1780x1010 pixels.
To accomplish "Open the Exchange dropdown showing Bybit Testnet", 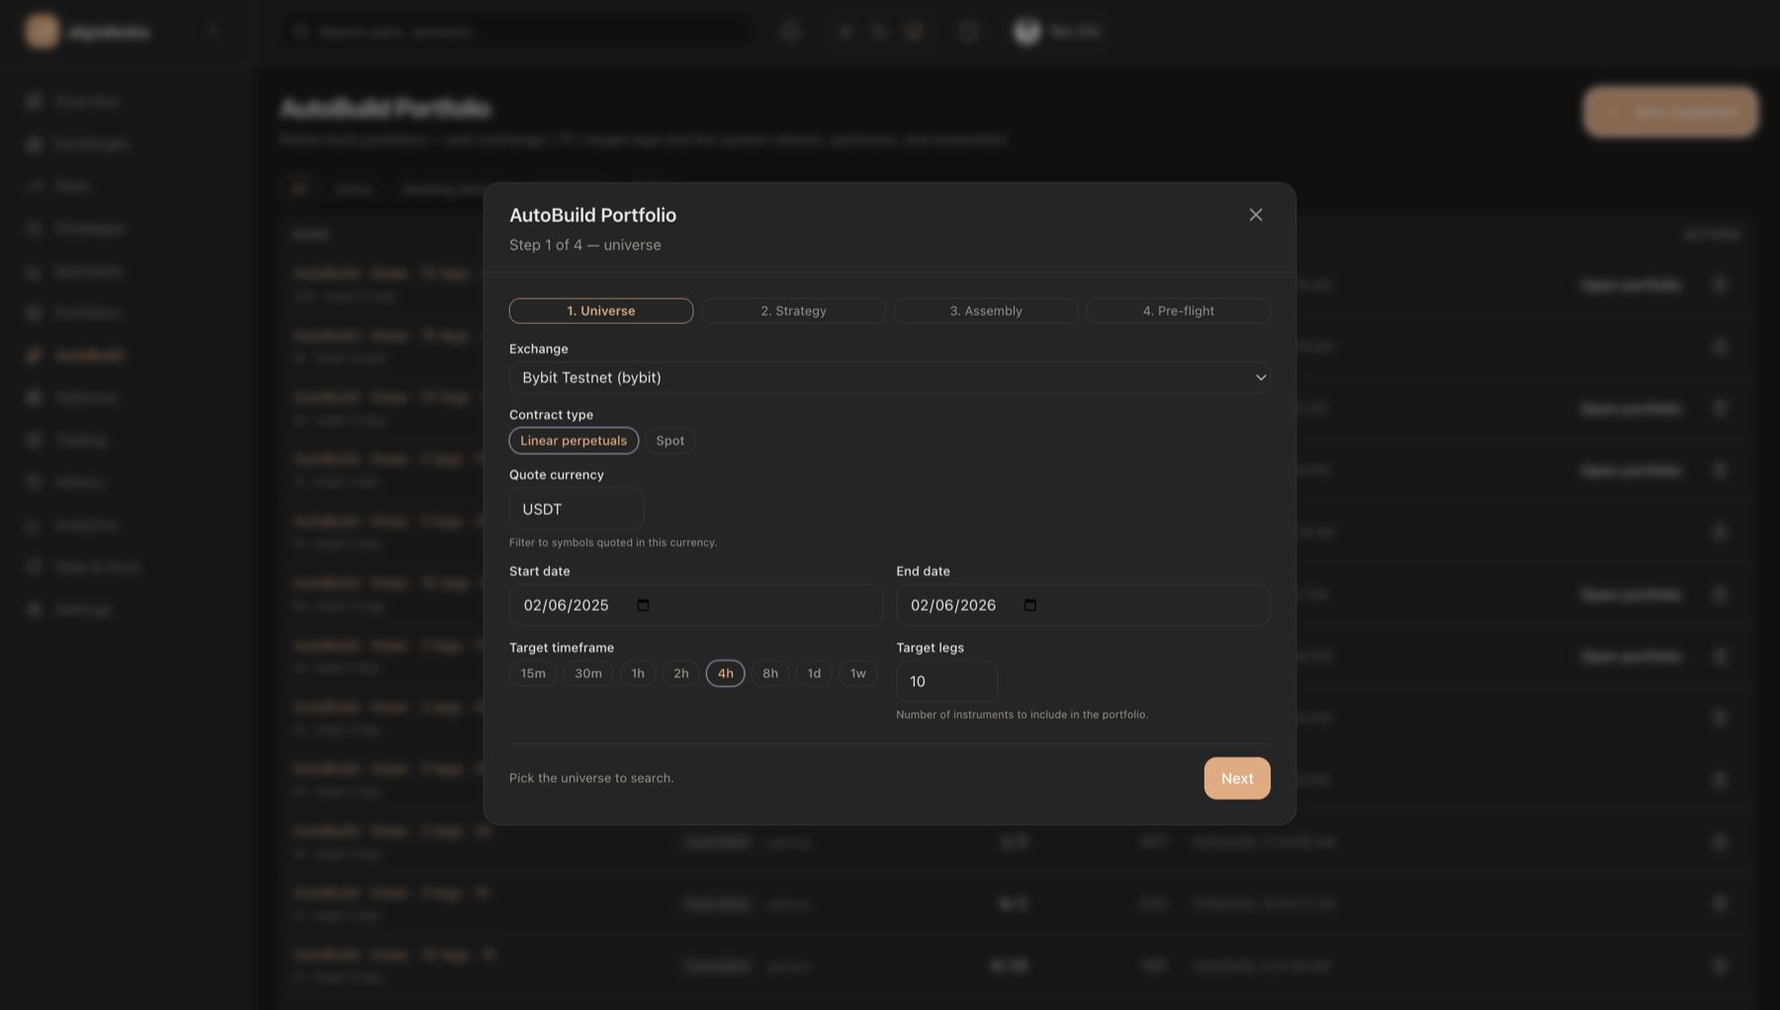I will (889, 378).
